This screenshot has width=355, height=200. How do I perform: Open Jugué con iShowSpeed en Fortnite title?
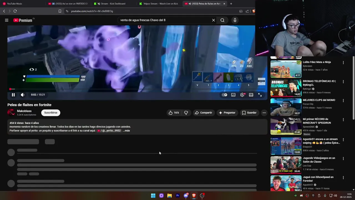[x=318, y=179]
